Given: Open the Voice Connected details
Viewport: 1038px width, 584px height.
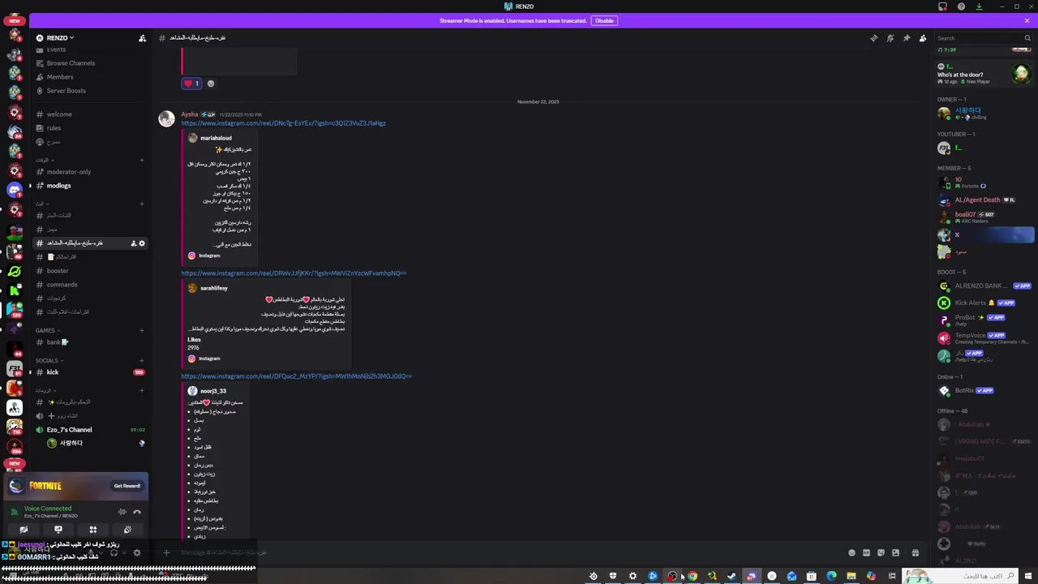Looking at the screenshot, I should point(48,509).
